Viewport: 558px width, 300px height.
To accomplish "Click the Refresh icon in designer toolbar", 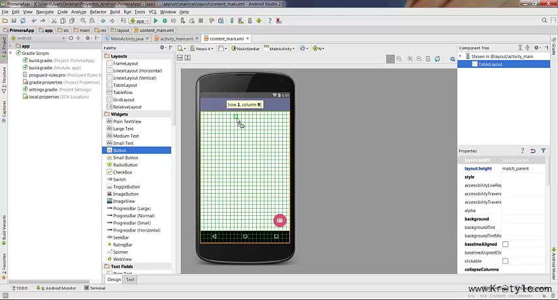I will (x=437, y=59).
